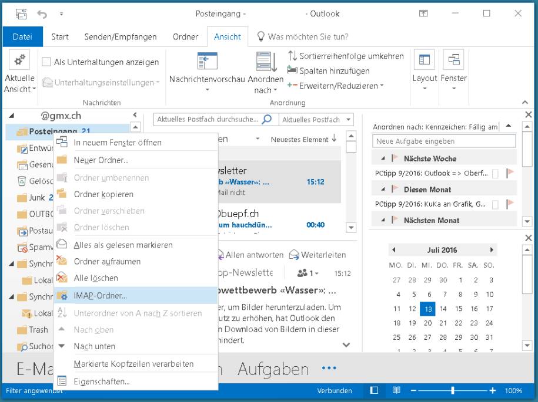Sort by Neuestes Element header
This screenshot has width=538, height=402.
pos(303,139)
